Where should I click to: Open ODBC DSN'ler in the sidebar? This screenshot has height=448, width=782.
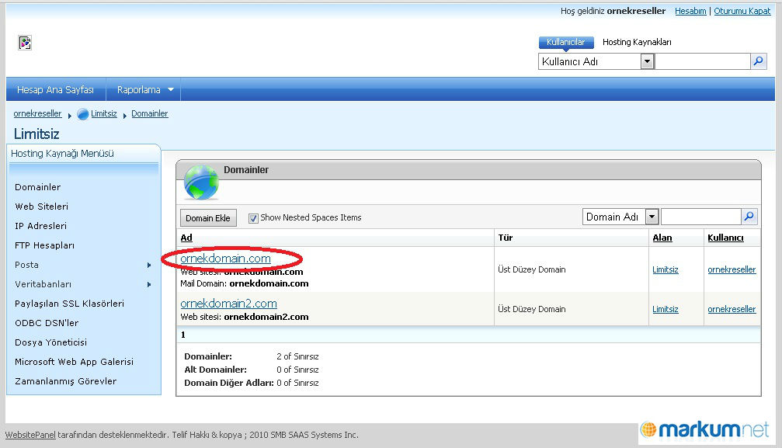coord(47,323)
